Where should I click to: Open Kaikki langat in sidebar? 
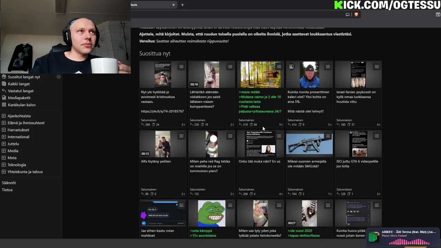(19, 84)
